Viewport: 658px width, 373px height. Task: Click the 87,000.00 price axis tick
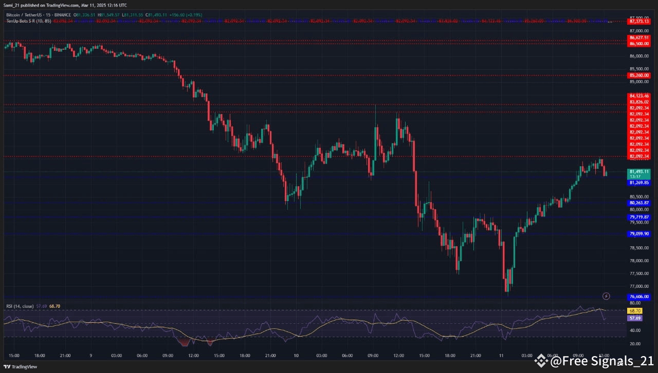coord(638,31)
